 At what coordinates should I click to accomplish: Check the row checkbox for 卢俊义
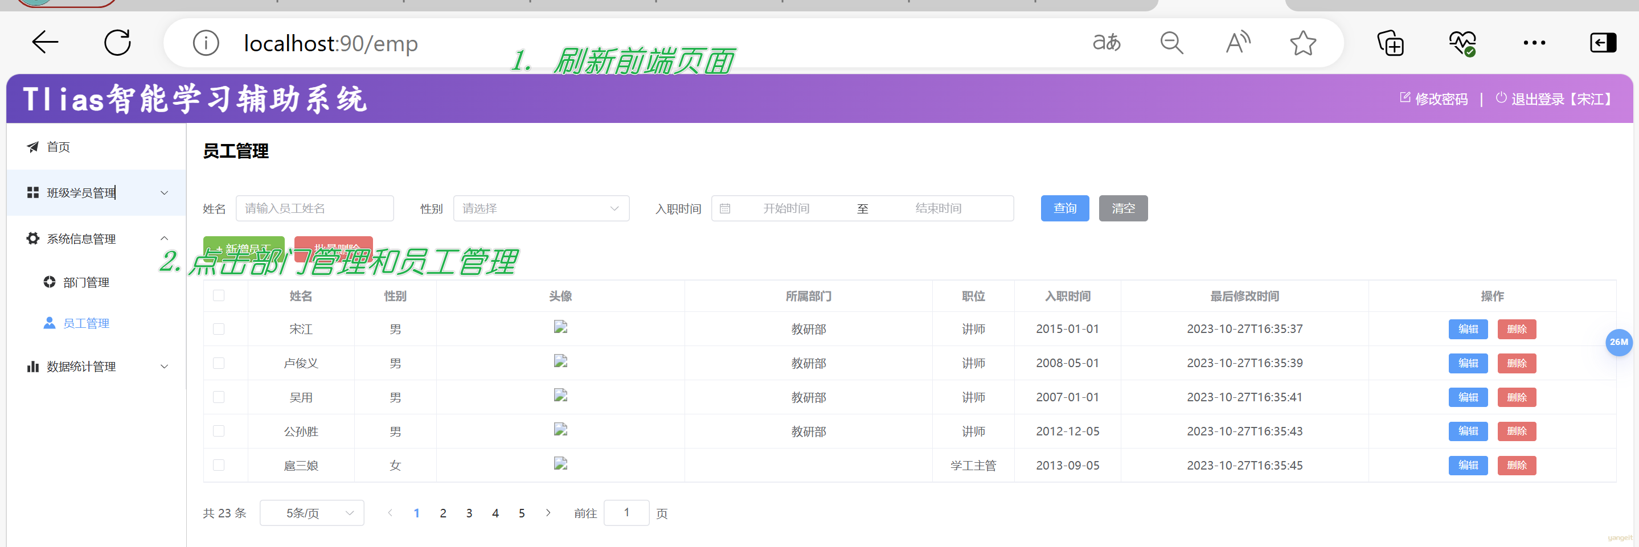point(219,363)
